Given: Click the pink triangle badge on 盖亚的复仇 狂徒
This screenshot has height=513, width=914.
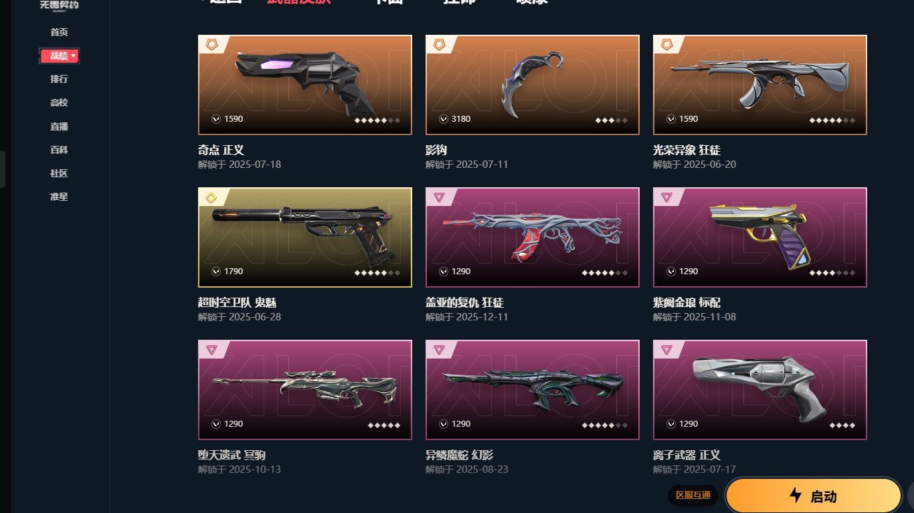Looking at the screenshot, I should (439, 197).
